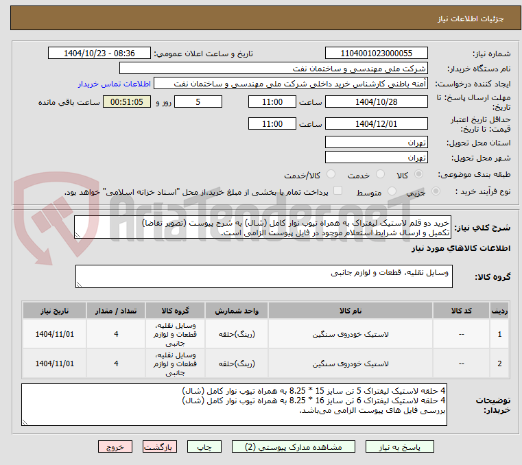Select the خدمت radio button

pyautogui.click(x=380, y=174)
